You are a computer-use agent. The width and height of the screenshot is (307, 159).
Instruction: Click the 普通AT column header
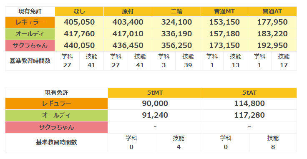point(272,11)
